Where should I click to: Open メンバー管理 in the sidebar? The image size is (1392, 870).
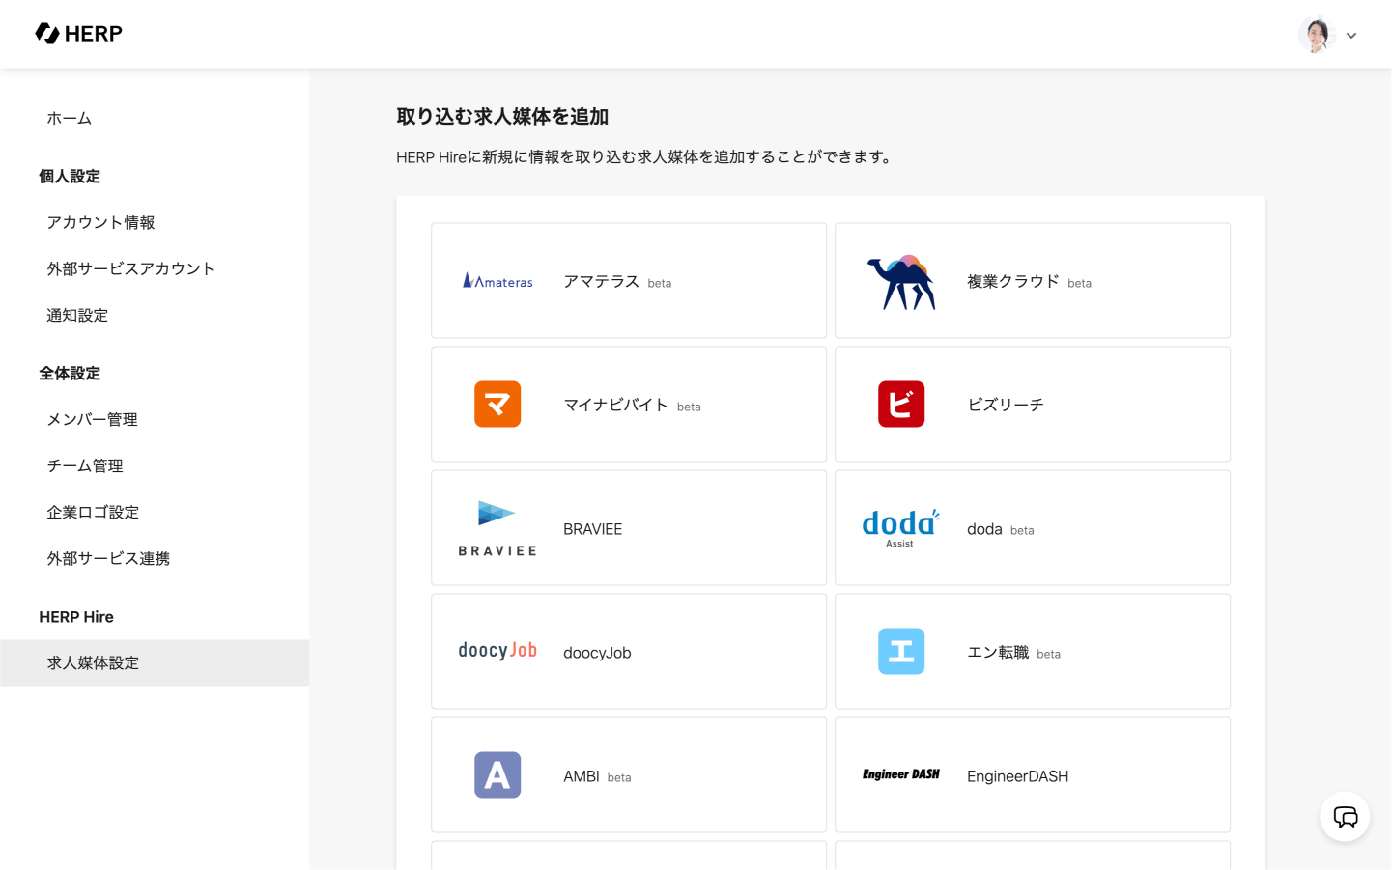coord(155,420)
